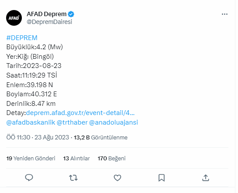Open the three-dot more options menu

coord(224,14)
